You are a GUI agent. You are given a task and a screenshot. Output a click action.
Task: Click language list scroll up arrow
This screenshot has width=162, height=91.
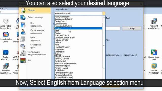click(104, 17)
